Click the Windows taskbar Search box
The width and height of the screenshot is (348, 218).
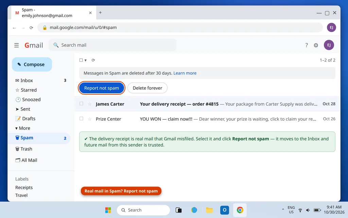tap(143, 210)
